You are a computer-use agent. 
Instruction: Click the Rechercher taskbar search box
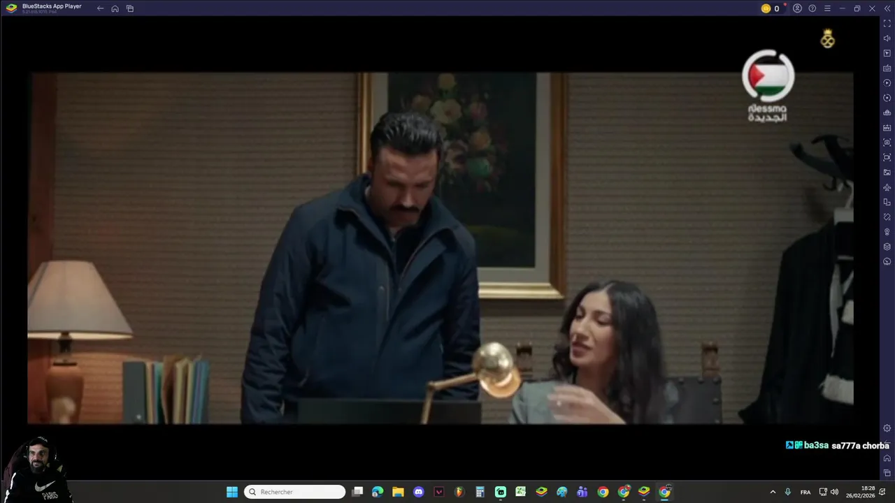[294, 492]
